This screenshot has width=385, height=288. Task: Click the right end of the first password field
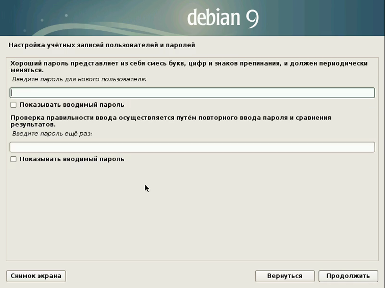click(368, 93)
